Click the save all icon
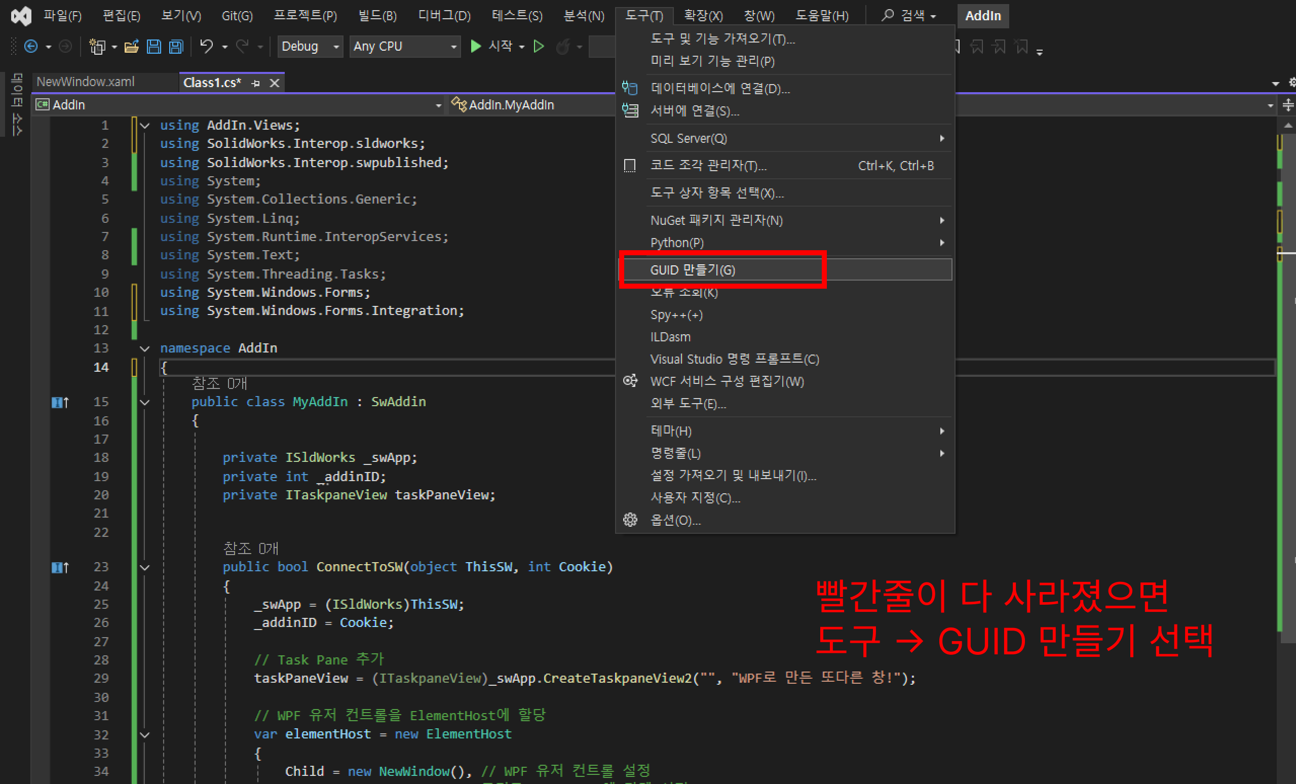This screenshot has width=1296, height=784. [176, 47]
